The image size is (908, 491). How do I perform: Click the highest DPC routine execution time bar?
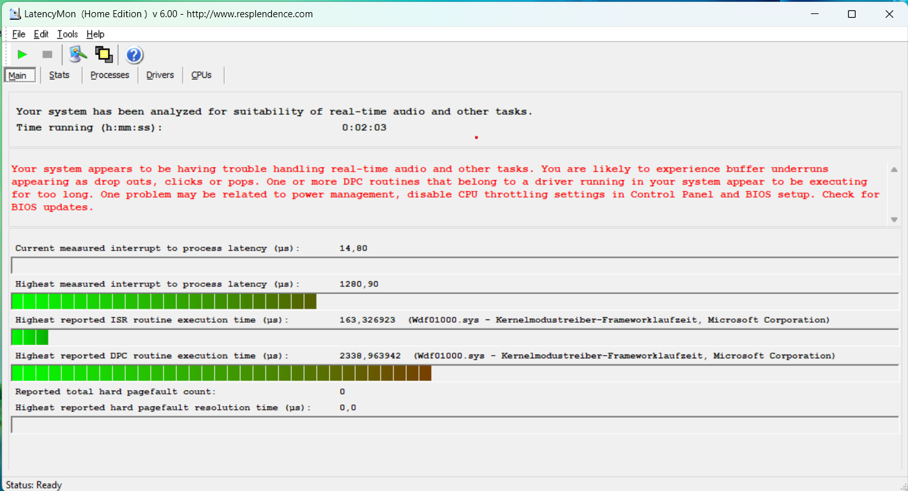coord(221,373)
